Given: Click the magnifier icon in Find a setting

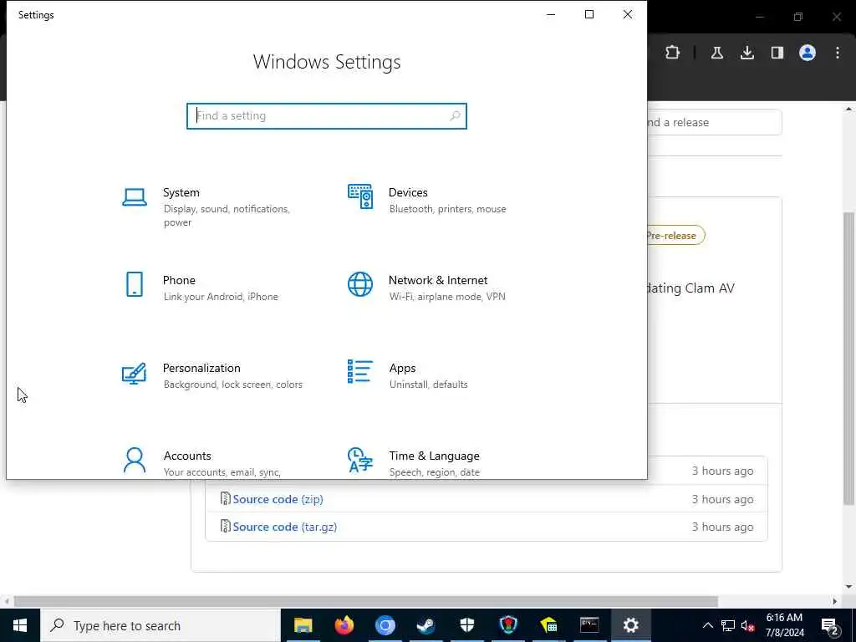Looking at the screenshot, I should [x=455, y=115].
